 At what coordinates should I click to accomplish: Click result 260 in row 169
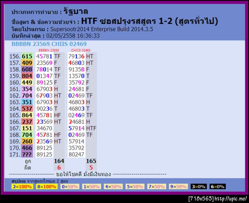(27, 142)
